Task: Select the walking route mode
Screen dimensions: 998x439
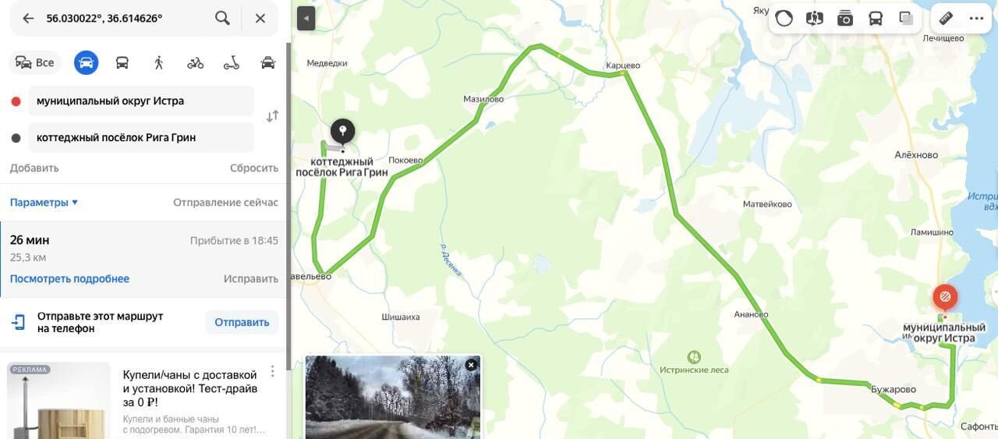Action: pos(159,62)
